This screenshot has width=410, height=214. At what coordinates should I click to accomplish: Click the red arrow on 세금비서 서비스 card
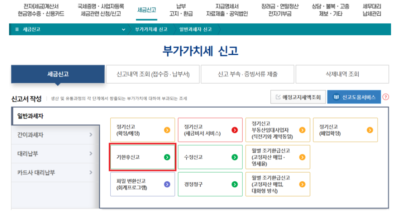click(235, 130)
